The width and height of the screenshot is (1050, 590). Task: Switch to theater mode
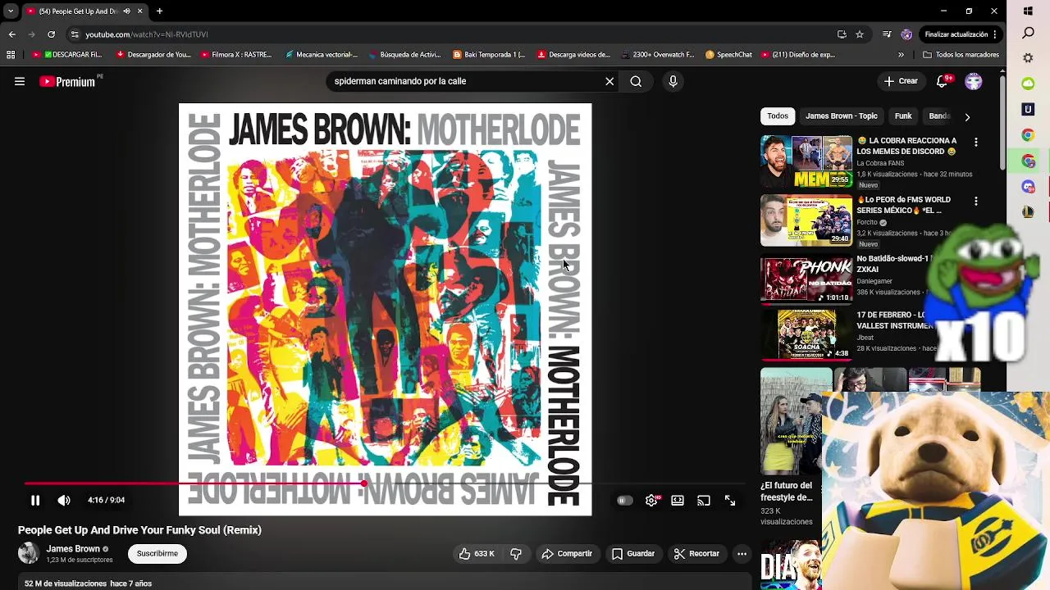tap(678, 500)
